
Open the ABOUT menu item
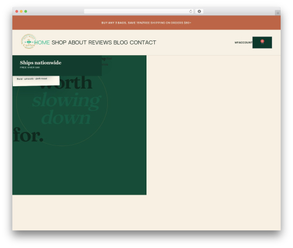point(77,42)
